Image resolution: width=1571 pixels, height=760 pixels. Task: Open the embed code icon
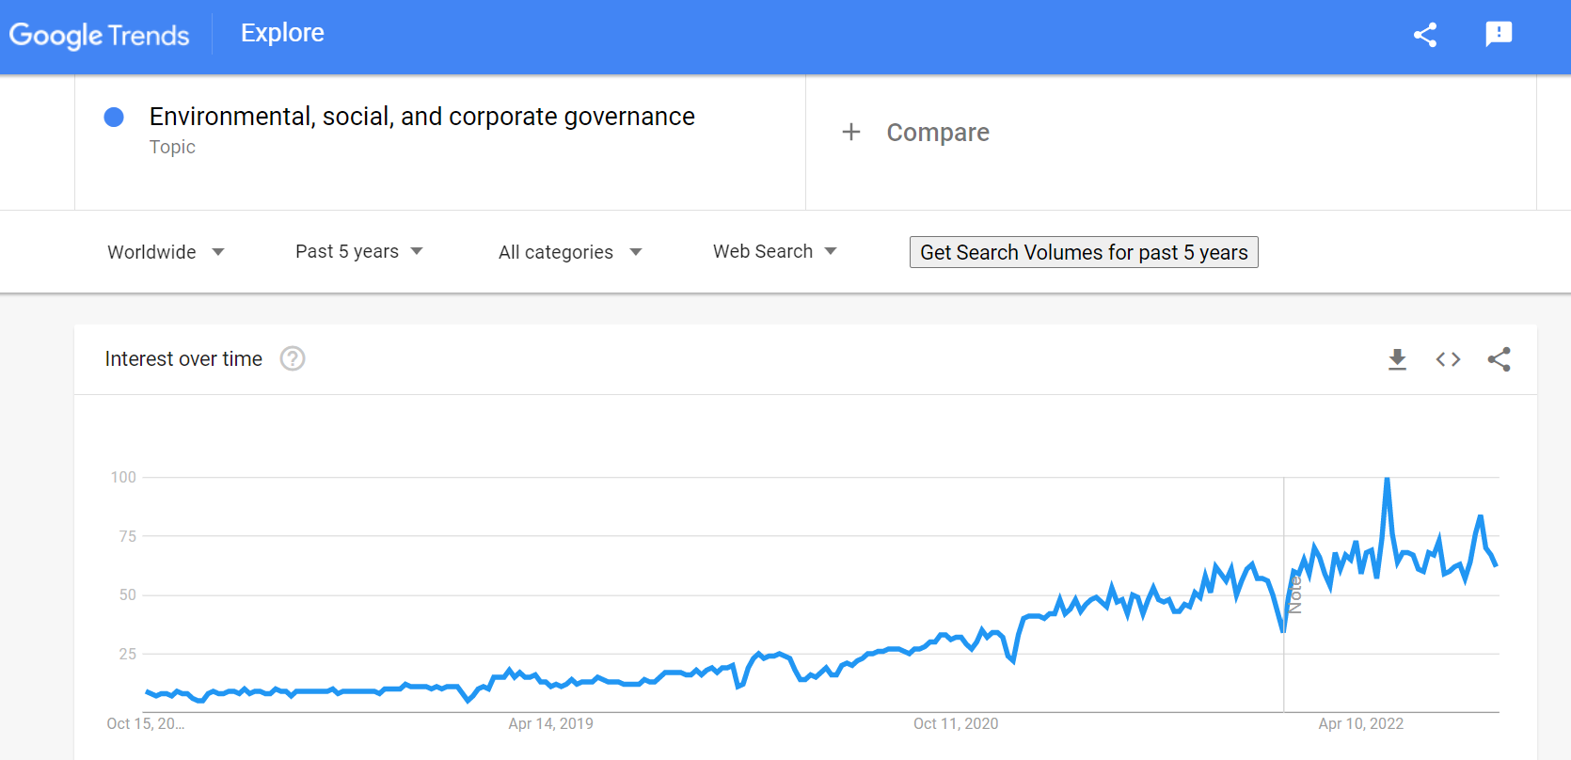pyautogui.click(x=1448, y=359)
